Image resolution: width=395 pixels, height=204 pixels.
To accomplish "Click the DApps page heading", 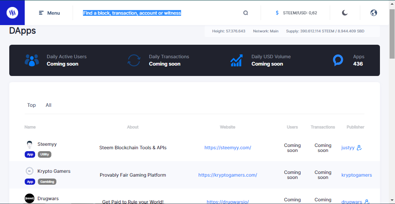I will point(22,31).
